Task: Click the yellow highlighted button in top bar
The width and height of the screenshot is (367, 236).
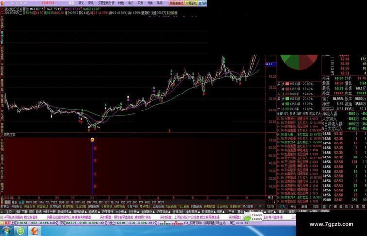Action: pos(191,3)
